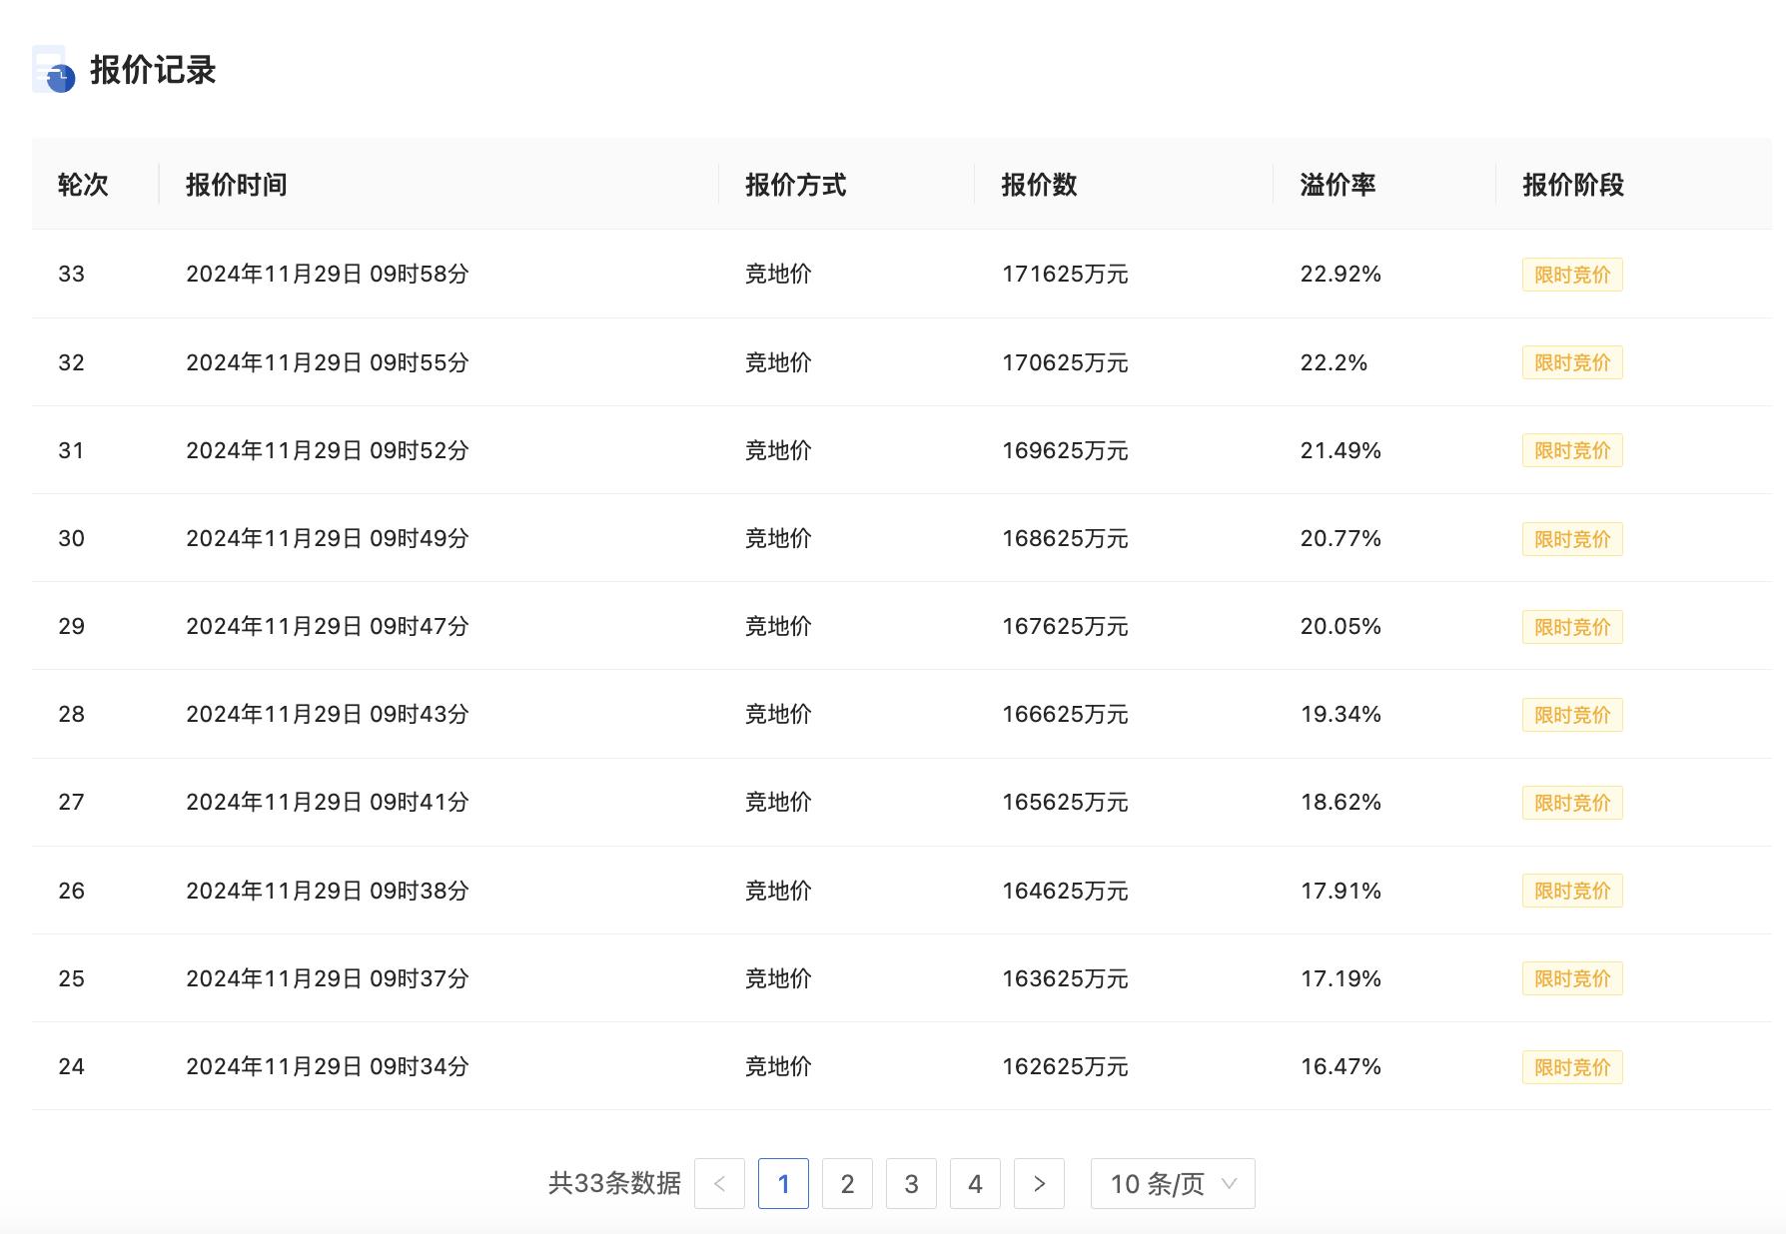
Task: Select price 170625万元
Action: (1065, 362)
